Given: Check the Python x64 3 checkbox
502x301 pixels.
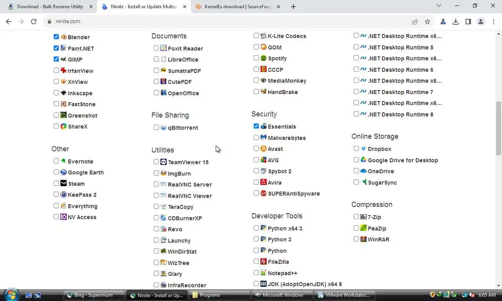Looking at the screenshot, I should point(256,228).
